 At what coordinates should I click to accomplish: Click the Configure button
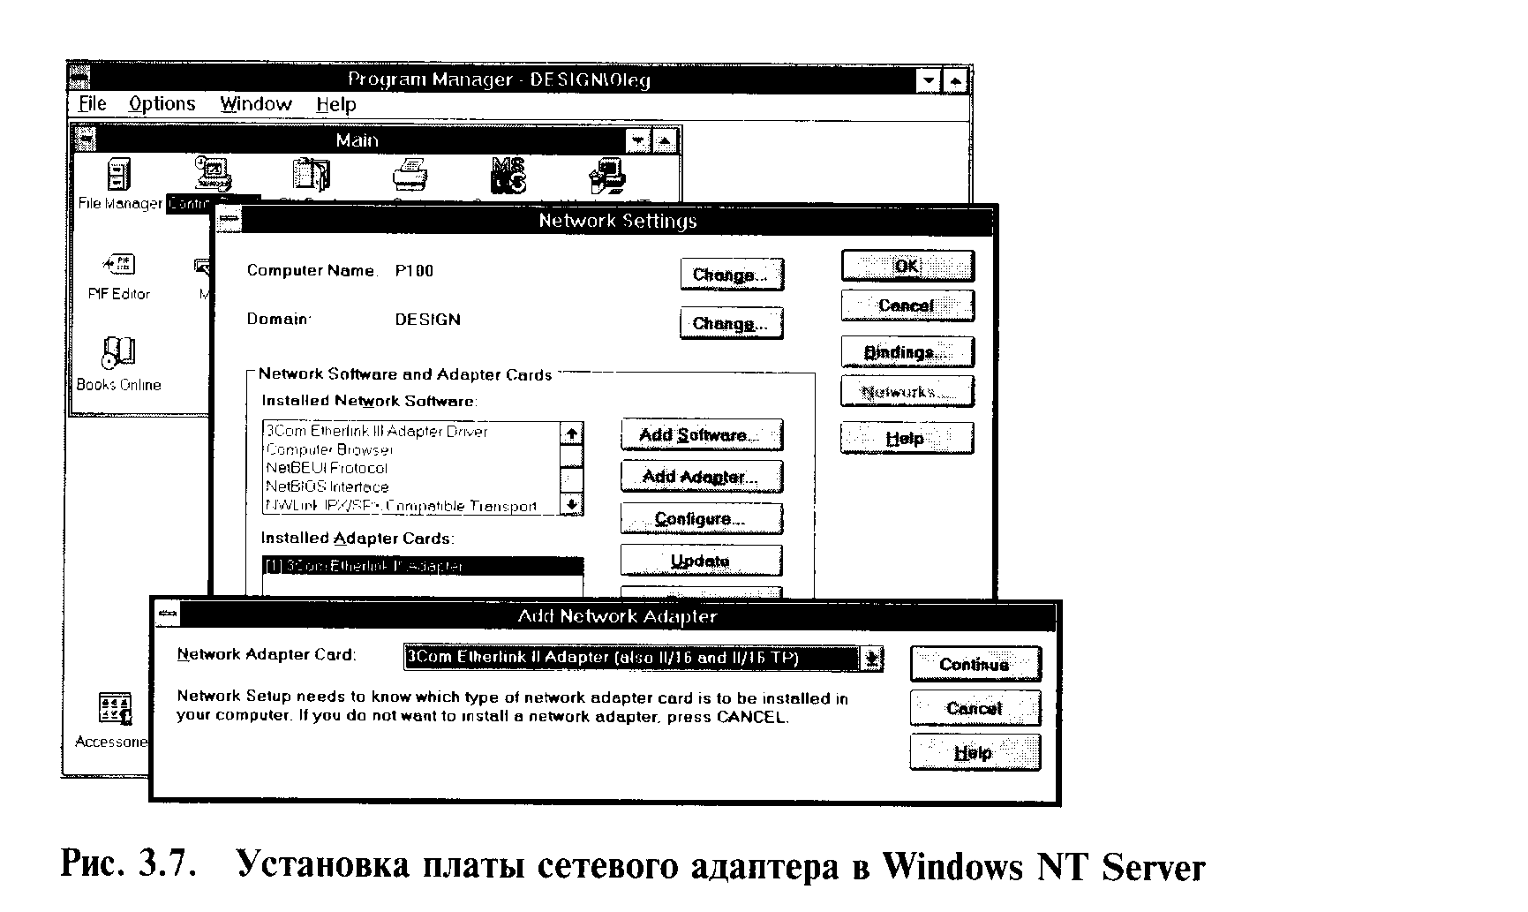click(x=701, y=518)
